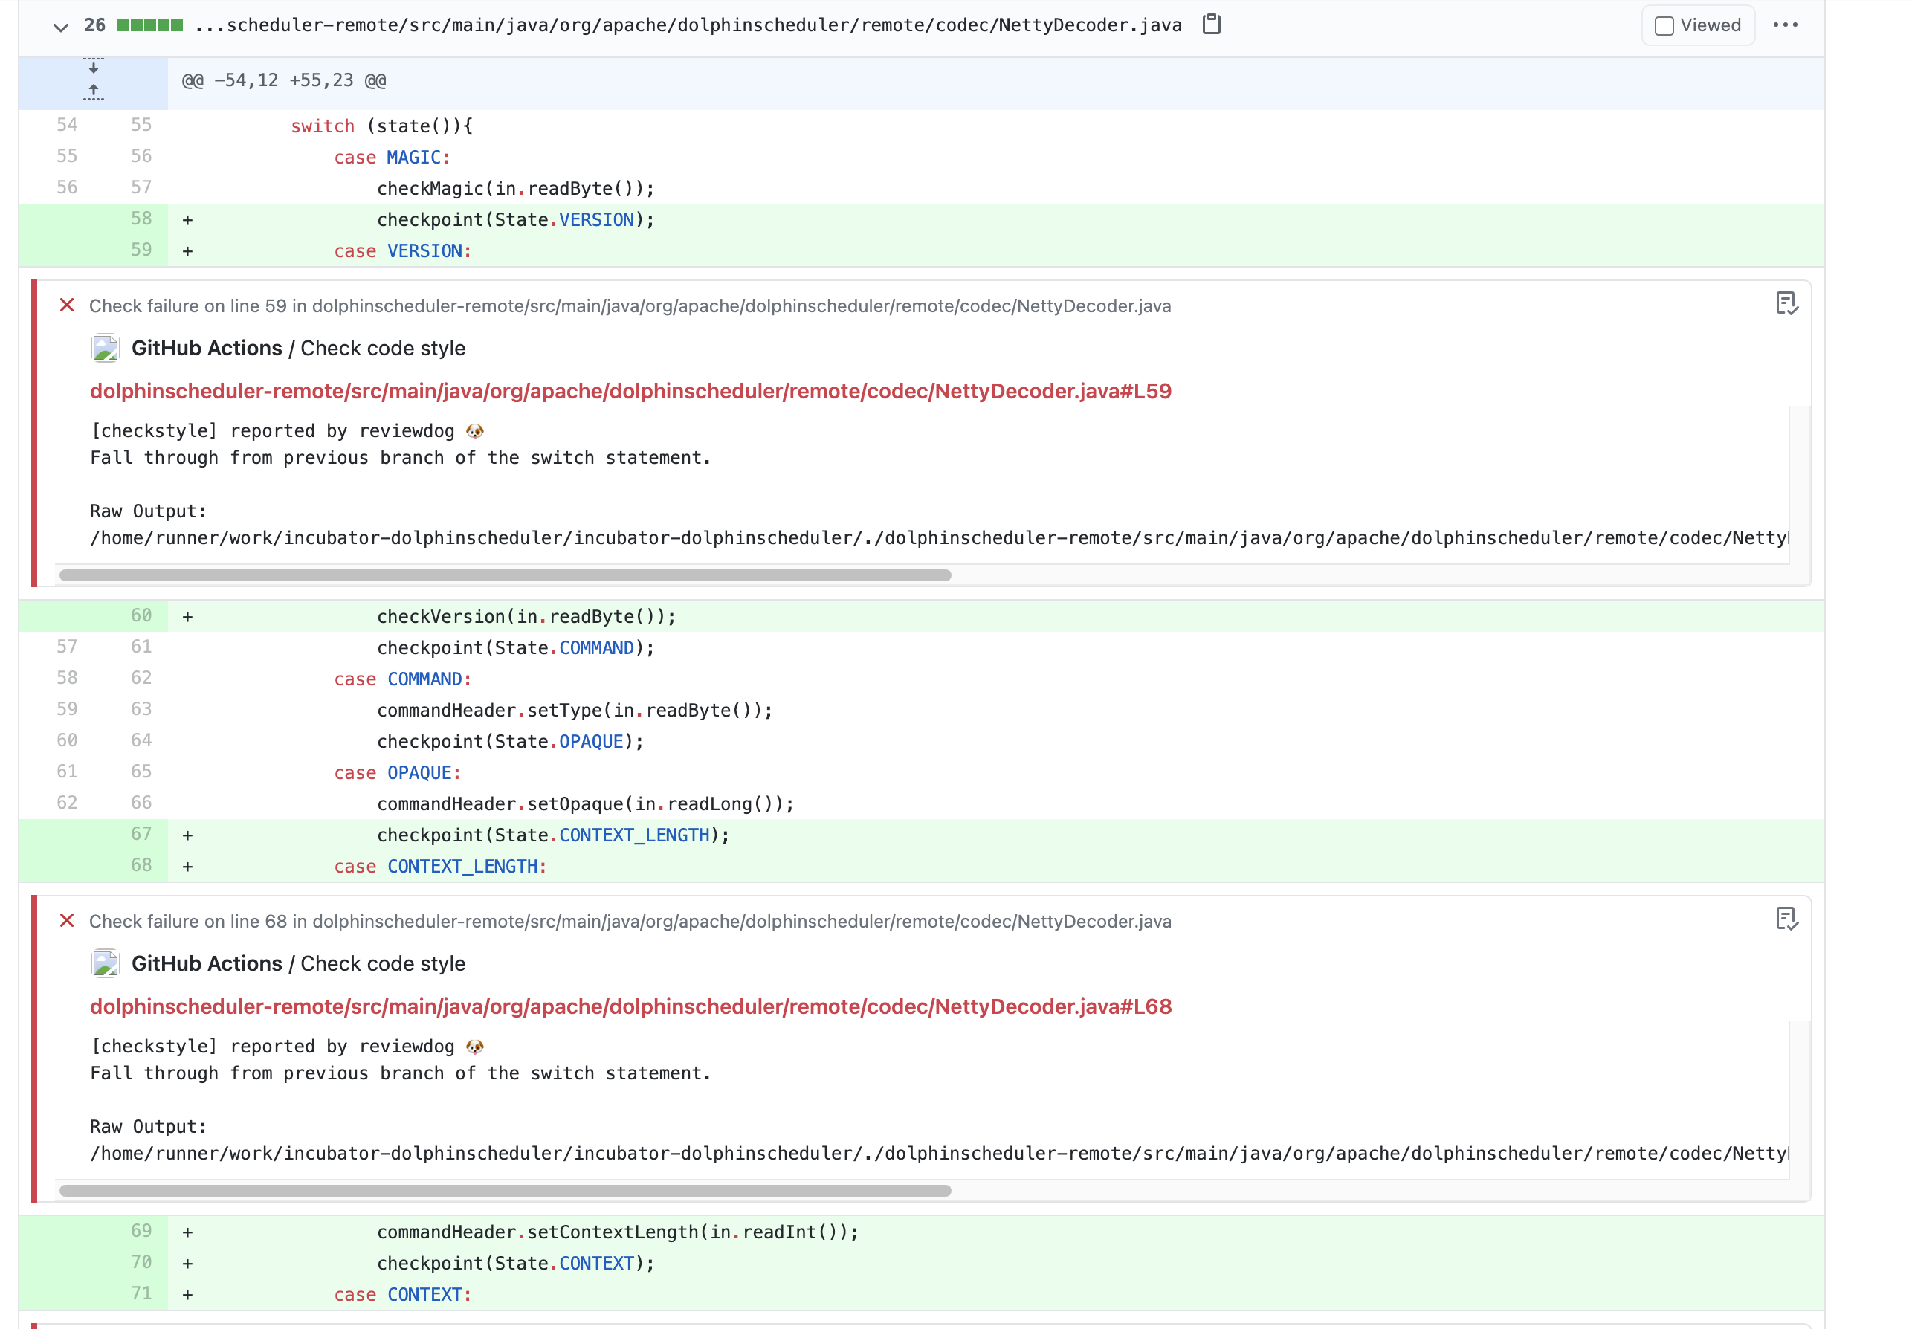Click the truncated NettyDecoder.java filename in header
1912x1329 pixels.
pyautogui.click(x=688, y=25)
